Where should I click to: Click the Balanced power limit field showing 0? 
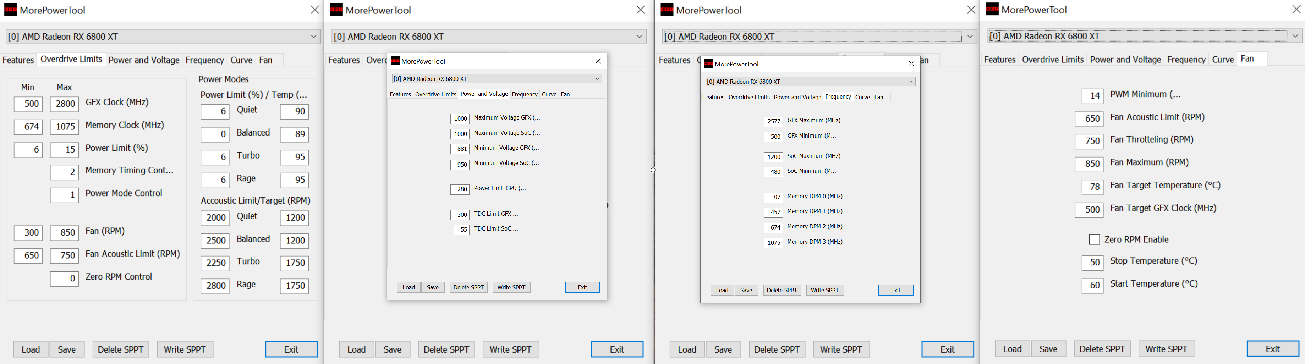coord(215,135)
